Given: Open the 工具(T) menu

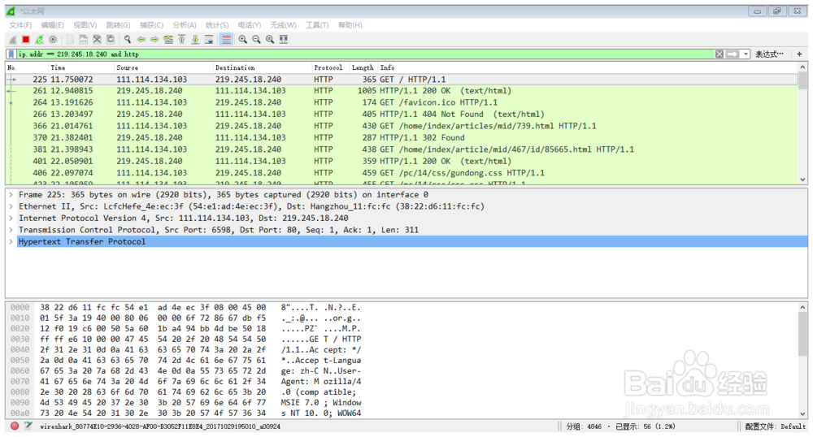Looking at the screenshot, I should click(317, 25).
